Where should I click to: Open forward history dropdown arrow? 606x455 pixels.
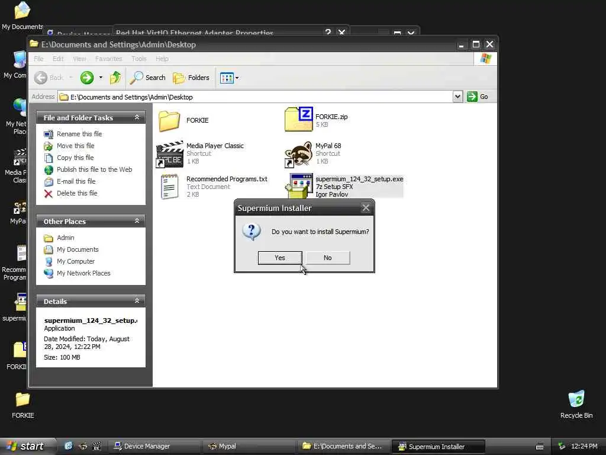(x=101, y=78)
